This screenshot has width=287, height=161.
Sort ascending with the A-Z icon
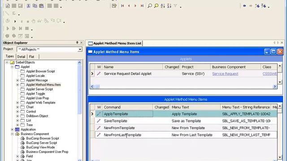[x=163, y=6]
